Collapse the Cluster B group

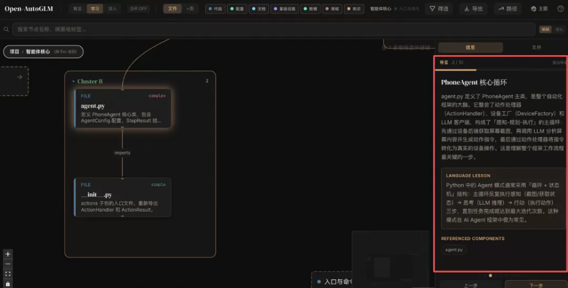tap(74, 81)
